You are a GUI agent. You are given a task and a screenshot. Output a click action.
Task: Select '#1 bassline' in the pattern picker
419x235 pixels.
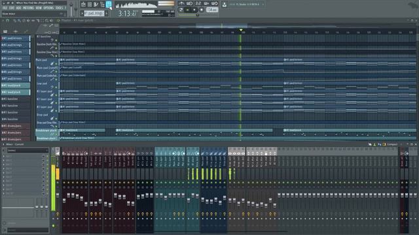[x=15, y=99]
